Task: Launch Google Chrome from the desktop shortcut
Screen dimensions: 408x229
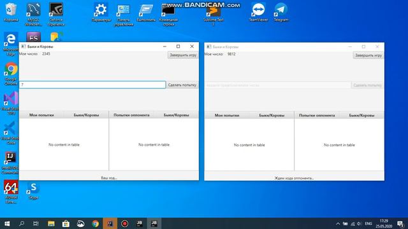Action: pyautogui.click(x=11, y=73)
